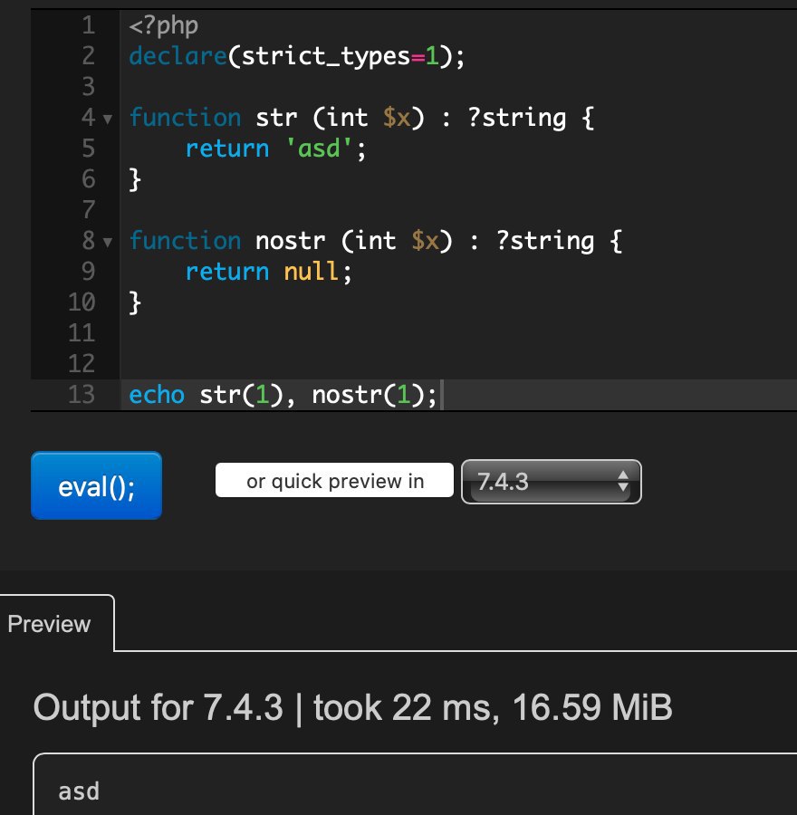Collapse the nostr function fold arrow on line 8
Image resolution: width=797 pixels, height=815 pixels.
coord(108,242)
